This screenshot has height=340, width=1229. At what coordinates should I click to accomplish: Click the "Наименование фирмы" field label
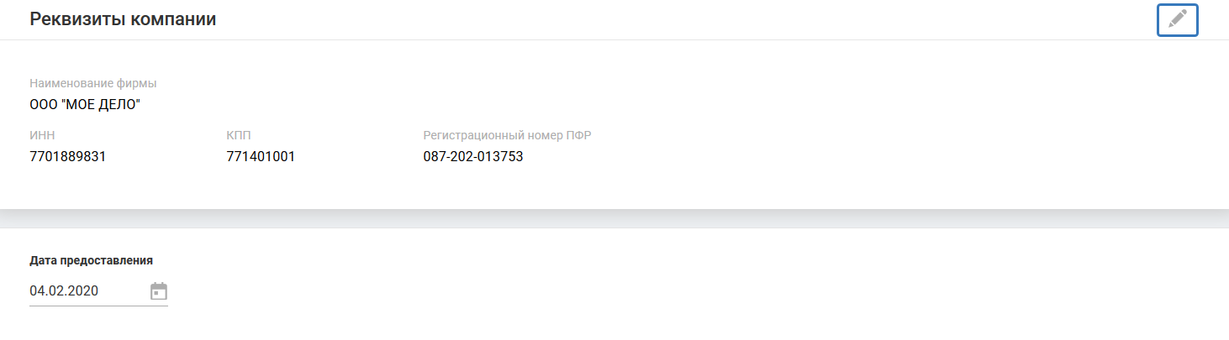pos(93,84)
